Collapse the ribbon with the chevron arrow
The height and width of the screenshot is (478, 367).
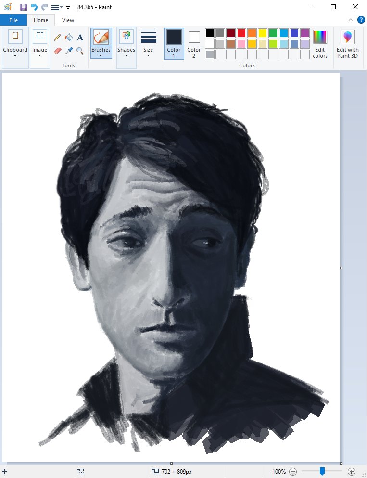pyautogui.click(x=351, y=20)
